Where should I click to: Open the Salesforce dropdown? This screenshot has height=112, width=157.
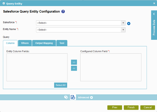[81, 23]
